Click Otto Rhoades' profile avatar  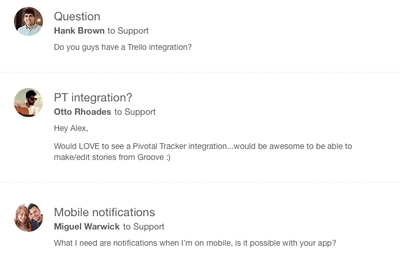28,103
